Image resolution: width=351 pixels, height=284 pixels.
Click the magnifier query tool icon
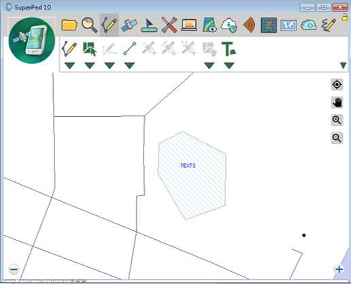(89, 24)
